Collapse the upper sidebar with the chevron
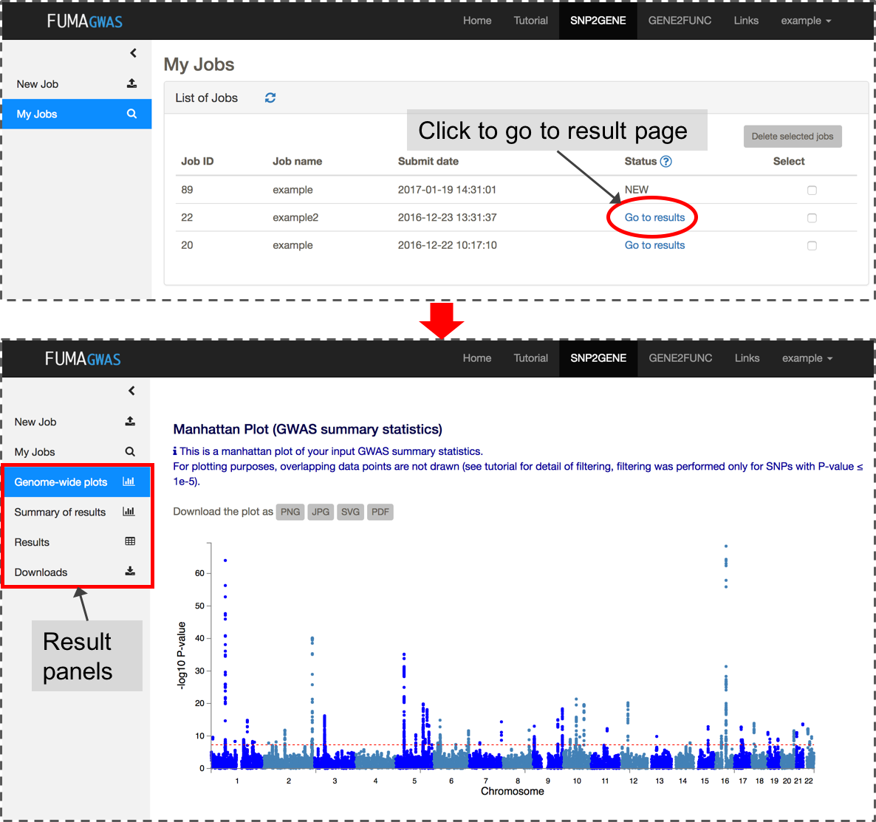 tap(133, 53)
